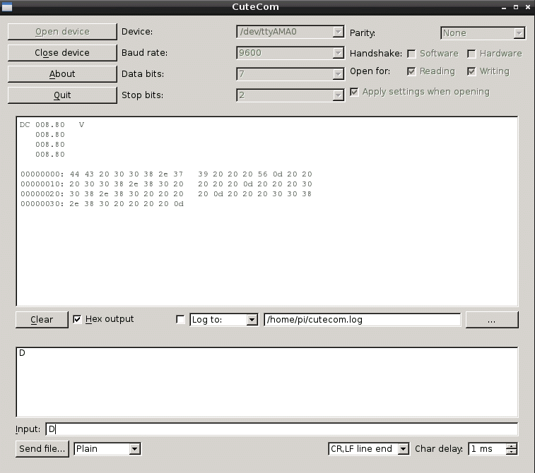
Task: Toggle Hardware handshake checkbox
Action: 471,54
